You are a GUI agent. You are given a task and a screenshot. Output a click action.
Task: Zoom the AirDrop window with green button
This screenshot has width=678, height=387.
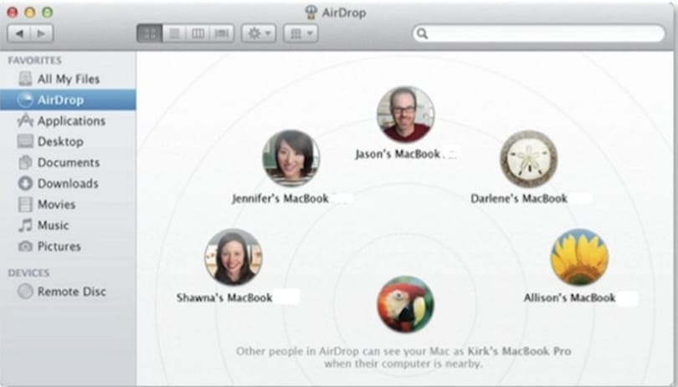[47, 12]
